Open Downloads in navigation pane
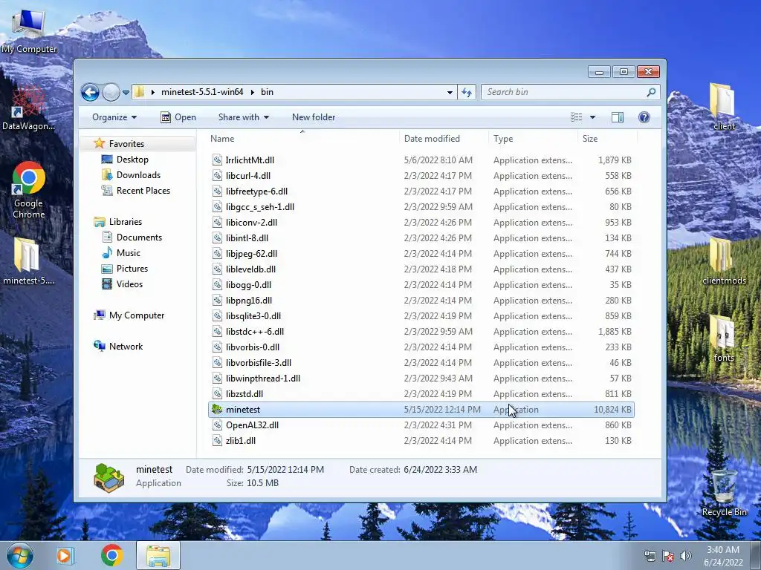The image size is (761, 570). tap(138, 175)
